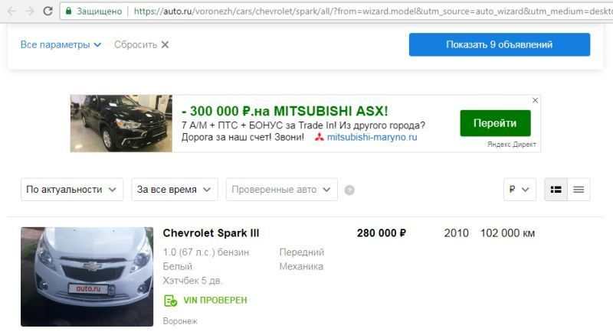Click Показать 9 объявлений button
The height and width of the screenshot is (335, 613).
point(500,44)
